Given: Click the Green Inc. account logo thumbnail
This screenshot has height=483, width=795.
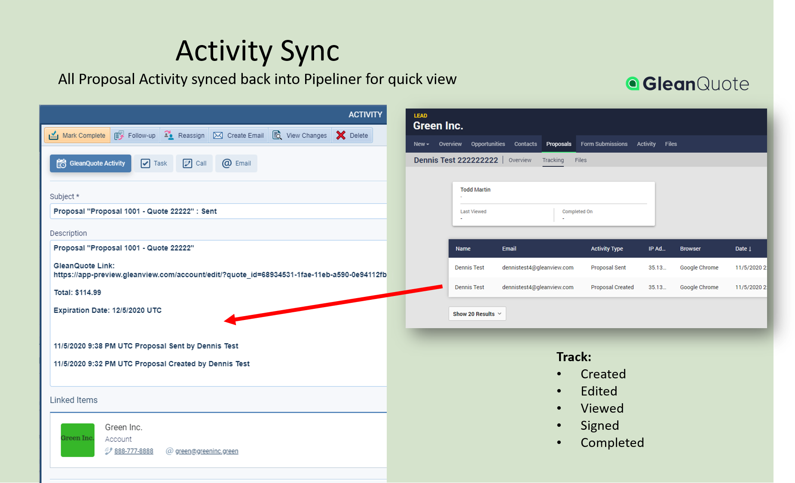Looking at the screenshot, I should (x=78, y=440).
